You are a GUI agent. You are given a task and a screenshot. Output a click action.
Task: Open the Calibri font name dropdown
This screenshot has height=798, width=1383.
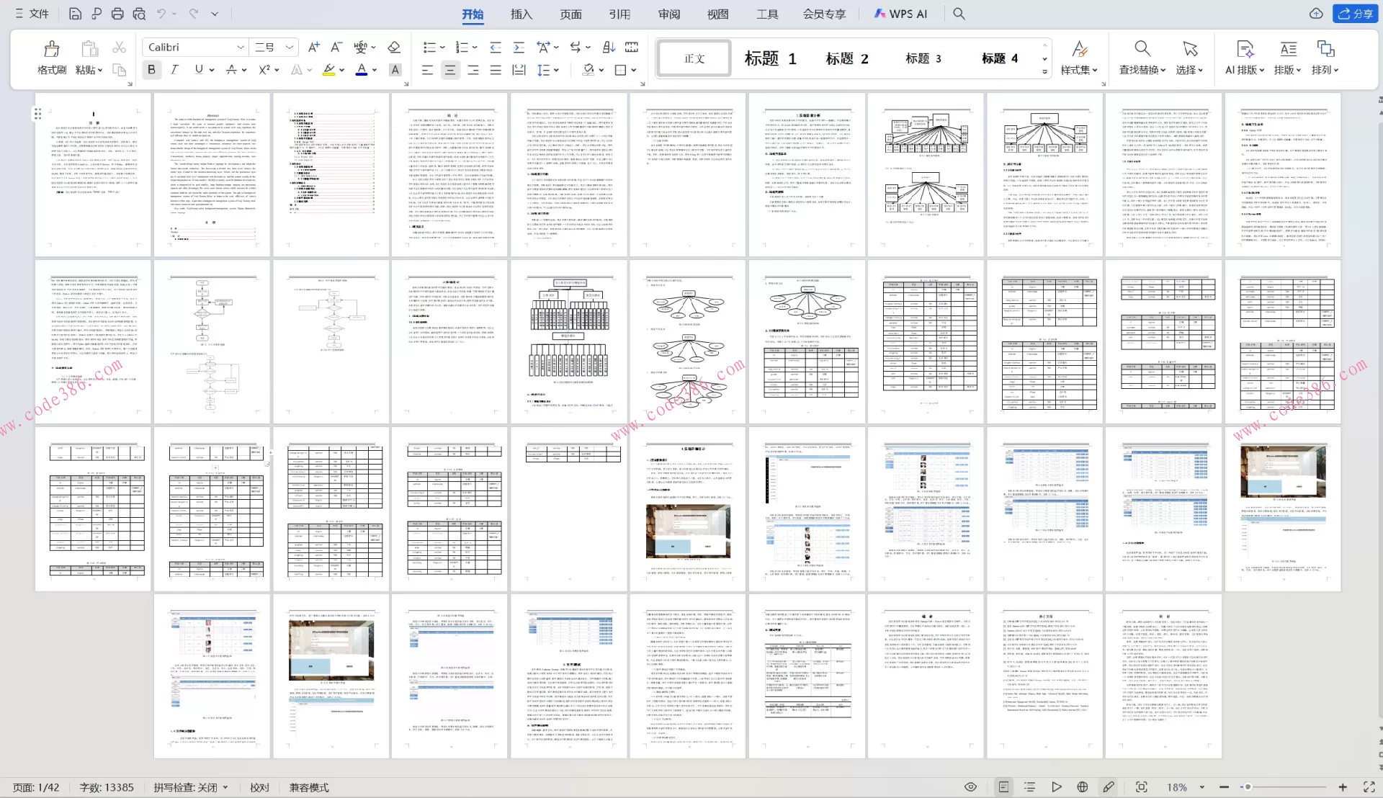241,48
